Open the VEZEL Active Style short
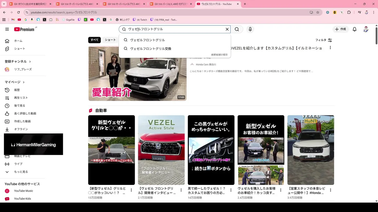Image resolution: width=378 pixels, height=212 pixels. pos(161,150)
